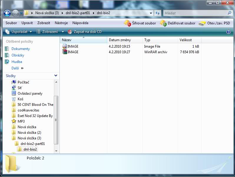
Task: Collapse the Složky folders panel chevron
Action: tap(56, 76)
